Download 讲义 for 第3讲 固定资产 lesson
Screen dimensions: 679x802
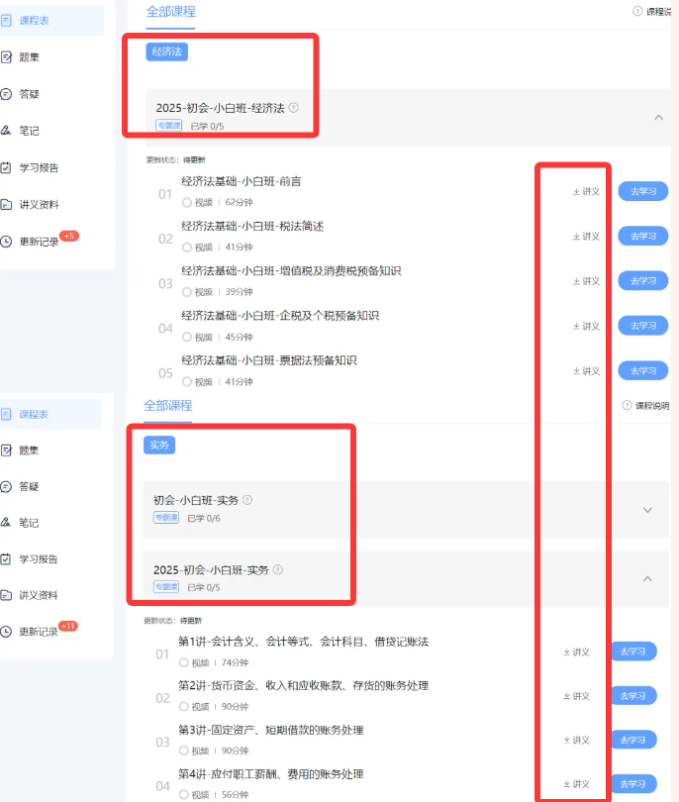click(x=576, y=740)
